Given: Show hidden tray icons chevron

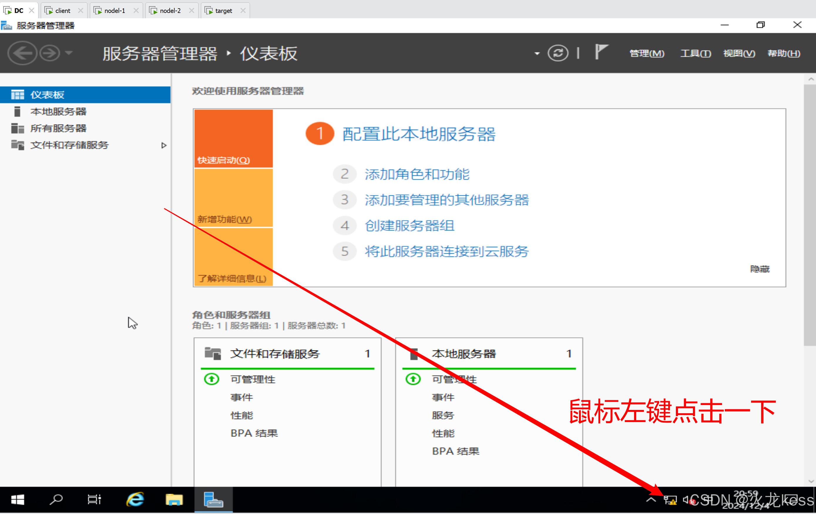Looking at the screenshot, I should coord(651,500).
